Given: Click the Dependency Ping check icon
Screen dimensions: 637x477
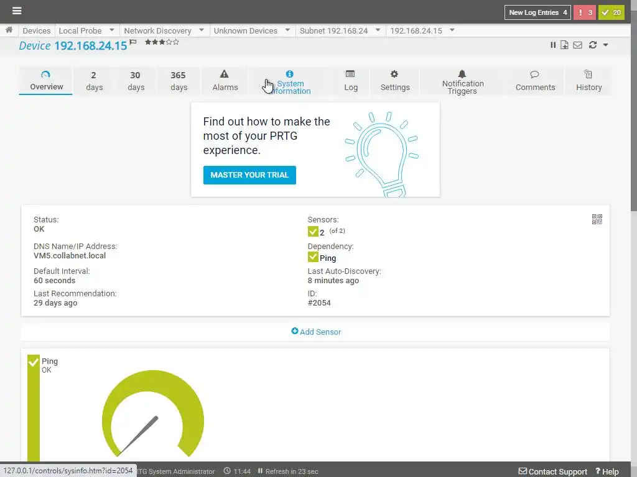Looking at the screenshot, I should click(313, 257).
